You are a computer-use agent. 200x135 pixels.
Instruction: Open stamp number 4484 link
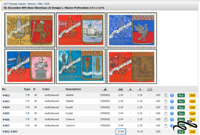click(x=6, y=107)
